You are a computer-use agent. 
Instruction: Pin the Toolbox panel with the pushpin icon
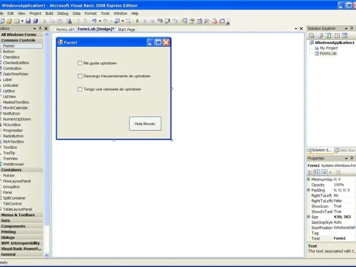[40, 28]
